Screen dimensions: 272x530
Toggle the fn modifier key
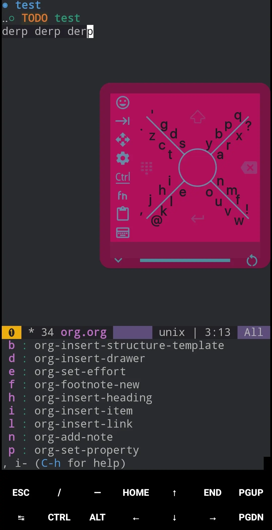click(123, 196)
